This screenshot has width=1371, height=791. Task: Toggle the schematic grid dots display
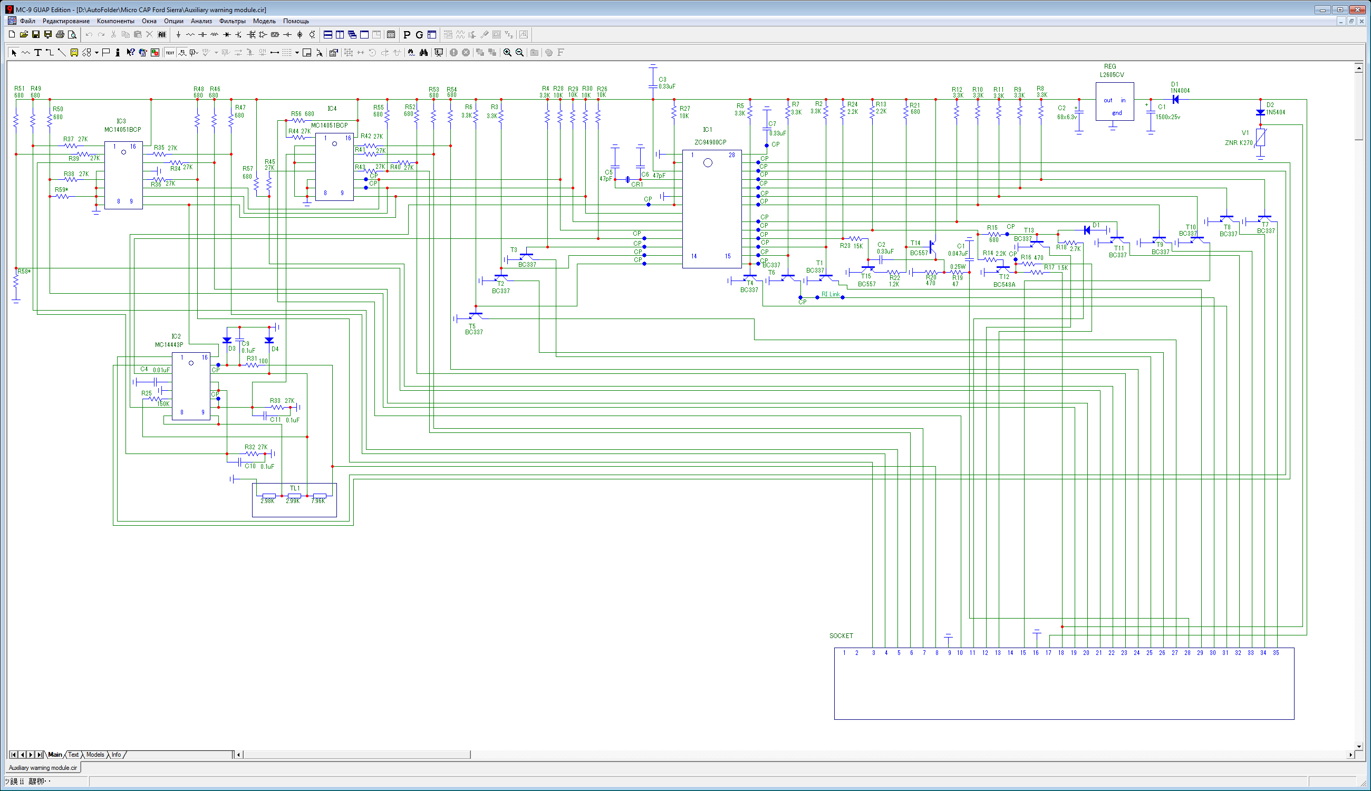[287, 53]
